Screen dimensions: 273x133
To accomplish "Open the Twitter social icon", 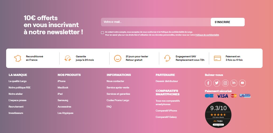I will click(217, 83).
